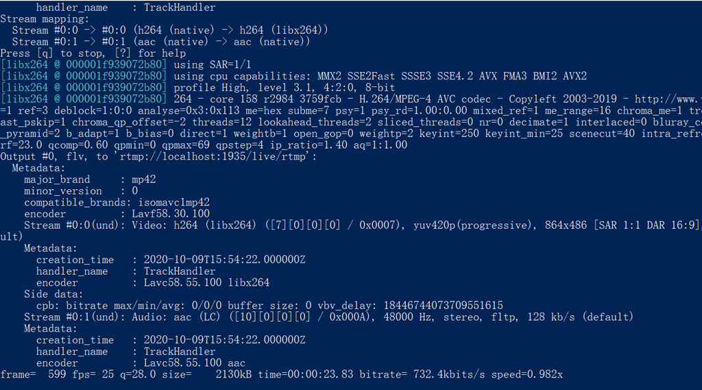Click the time=00:00:23.83 value
The image size is (702, 390).
(305, 374)
